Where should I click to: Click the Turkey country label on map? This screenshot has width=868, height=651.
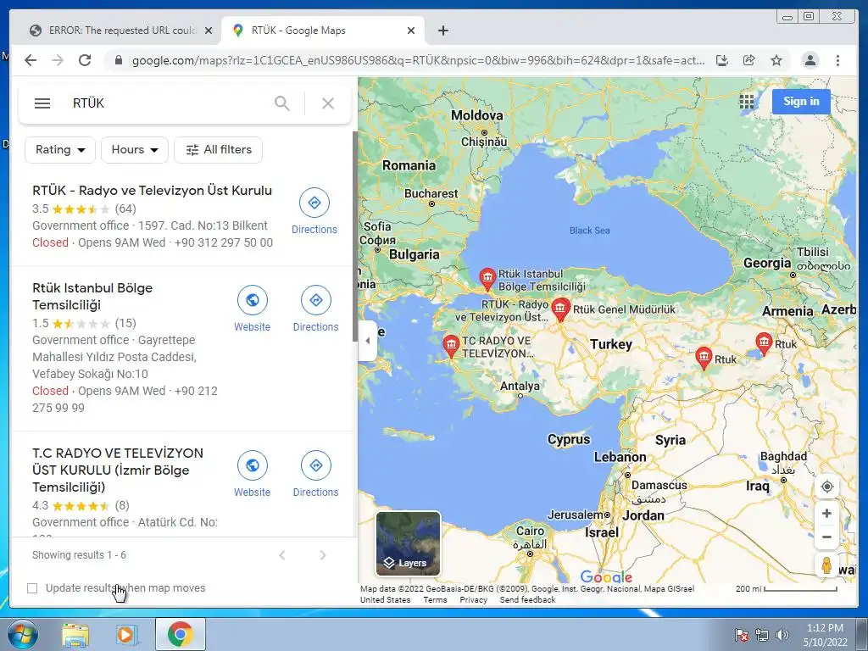(x=611, y=344)
